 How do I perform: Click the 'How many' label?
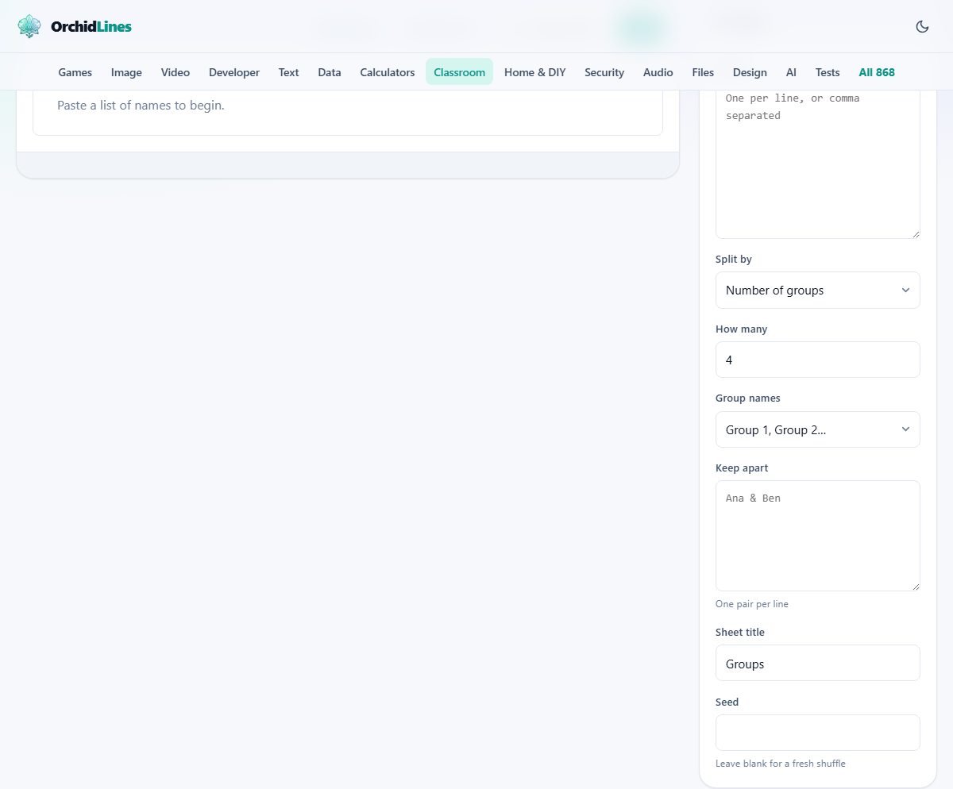coord(741,329)
